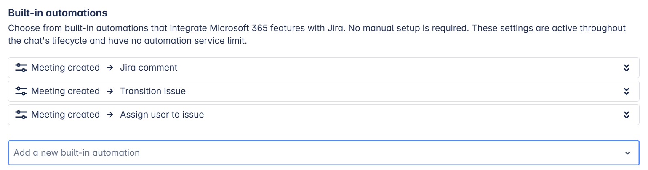The image size is (648, 170).
Task: Click the Microsoft 365 description paragraph
Action: click(317, 35)
